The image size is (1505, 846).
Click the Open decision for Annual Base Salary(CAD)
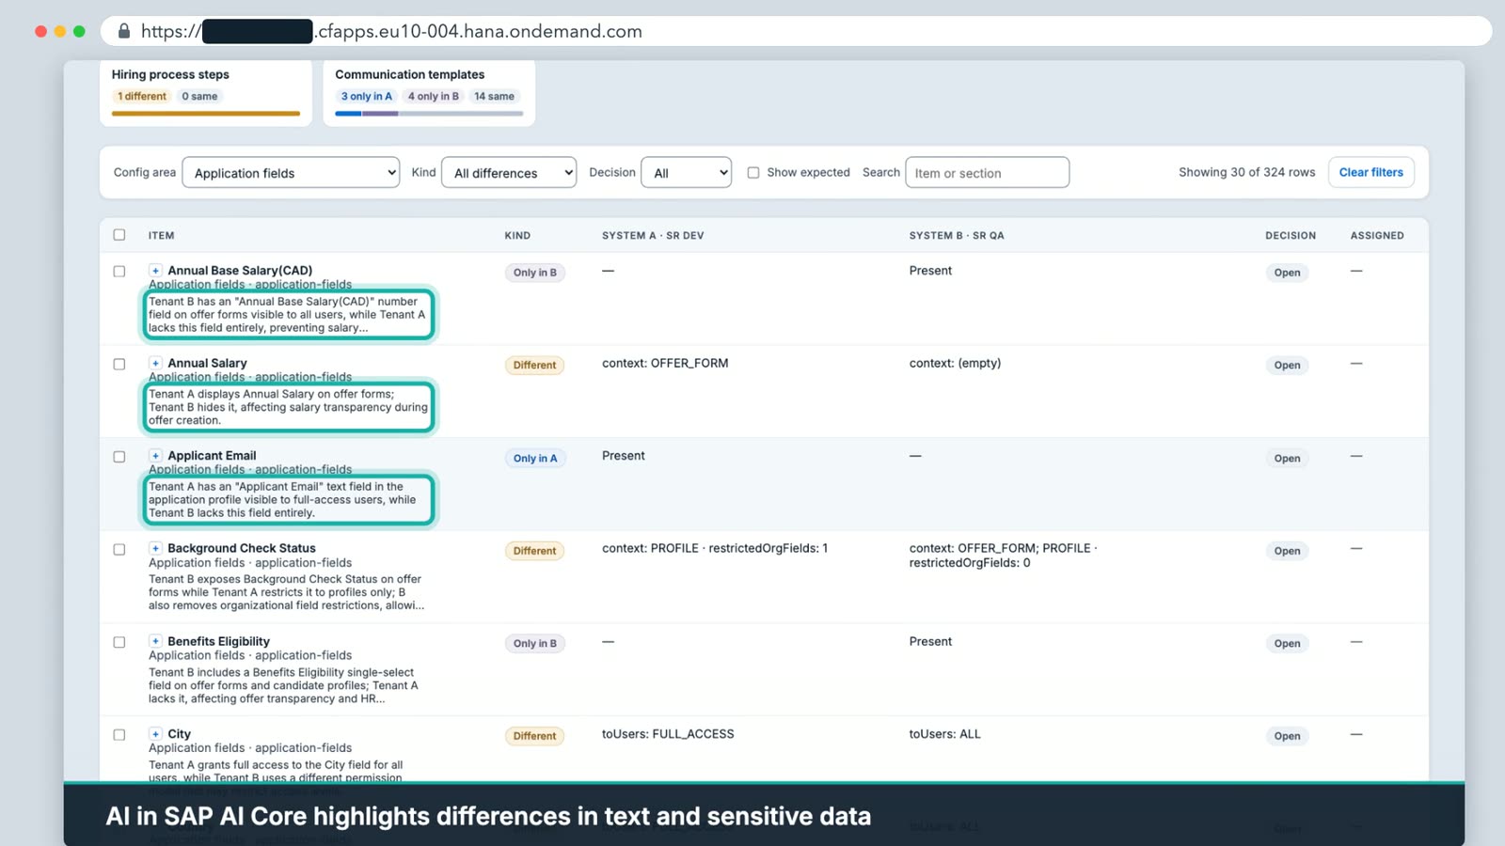(x=1288, y=273)
